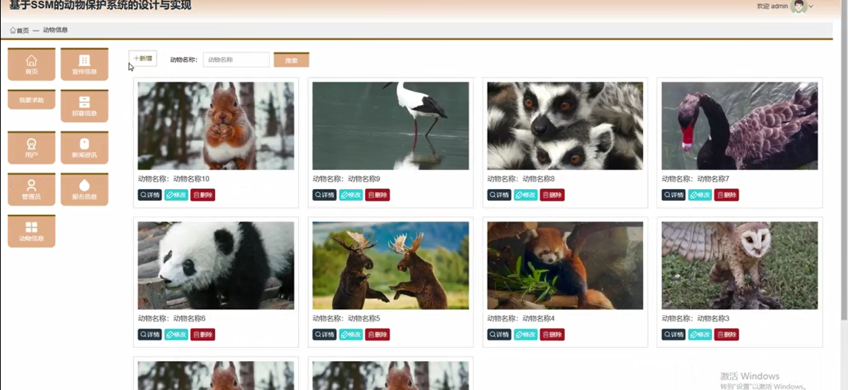
Task: Click the text 动物名称：动物名称6
Action: coord(172,318)
